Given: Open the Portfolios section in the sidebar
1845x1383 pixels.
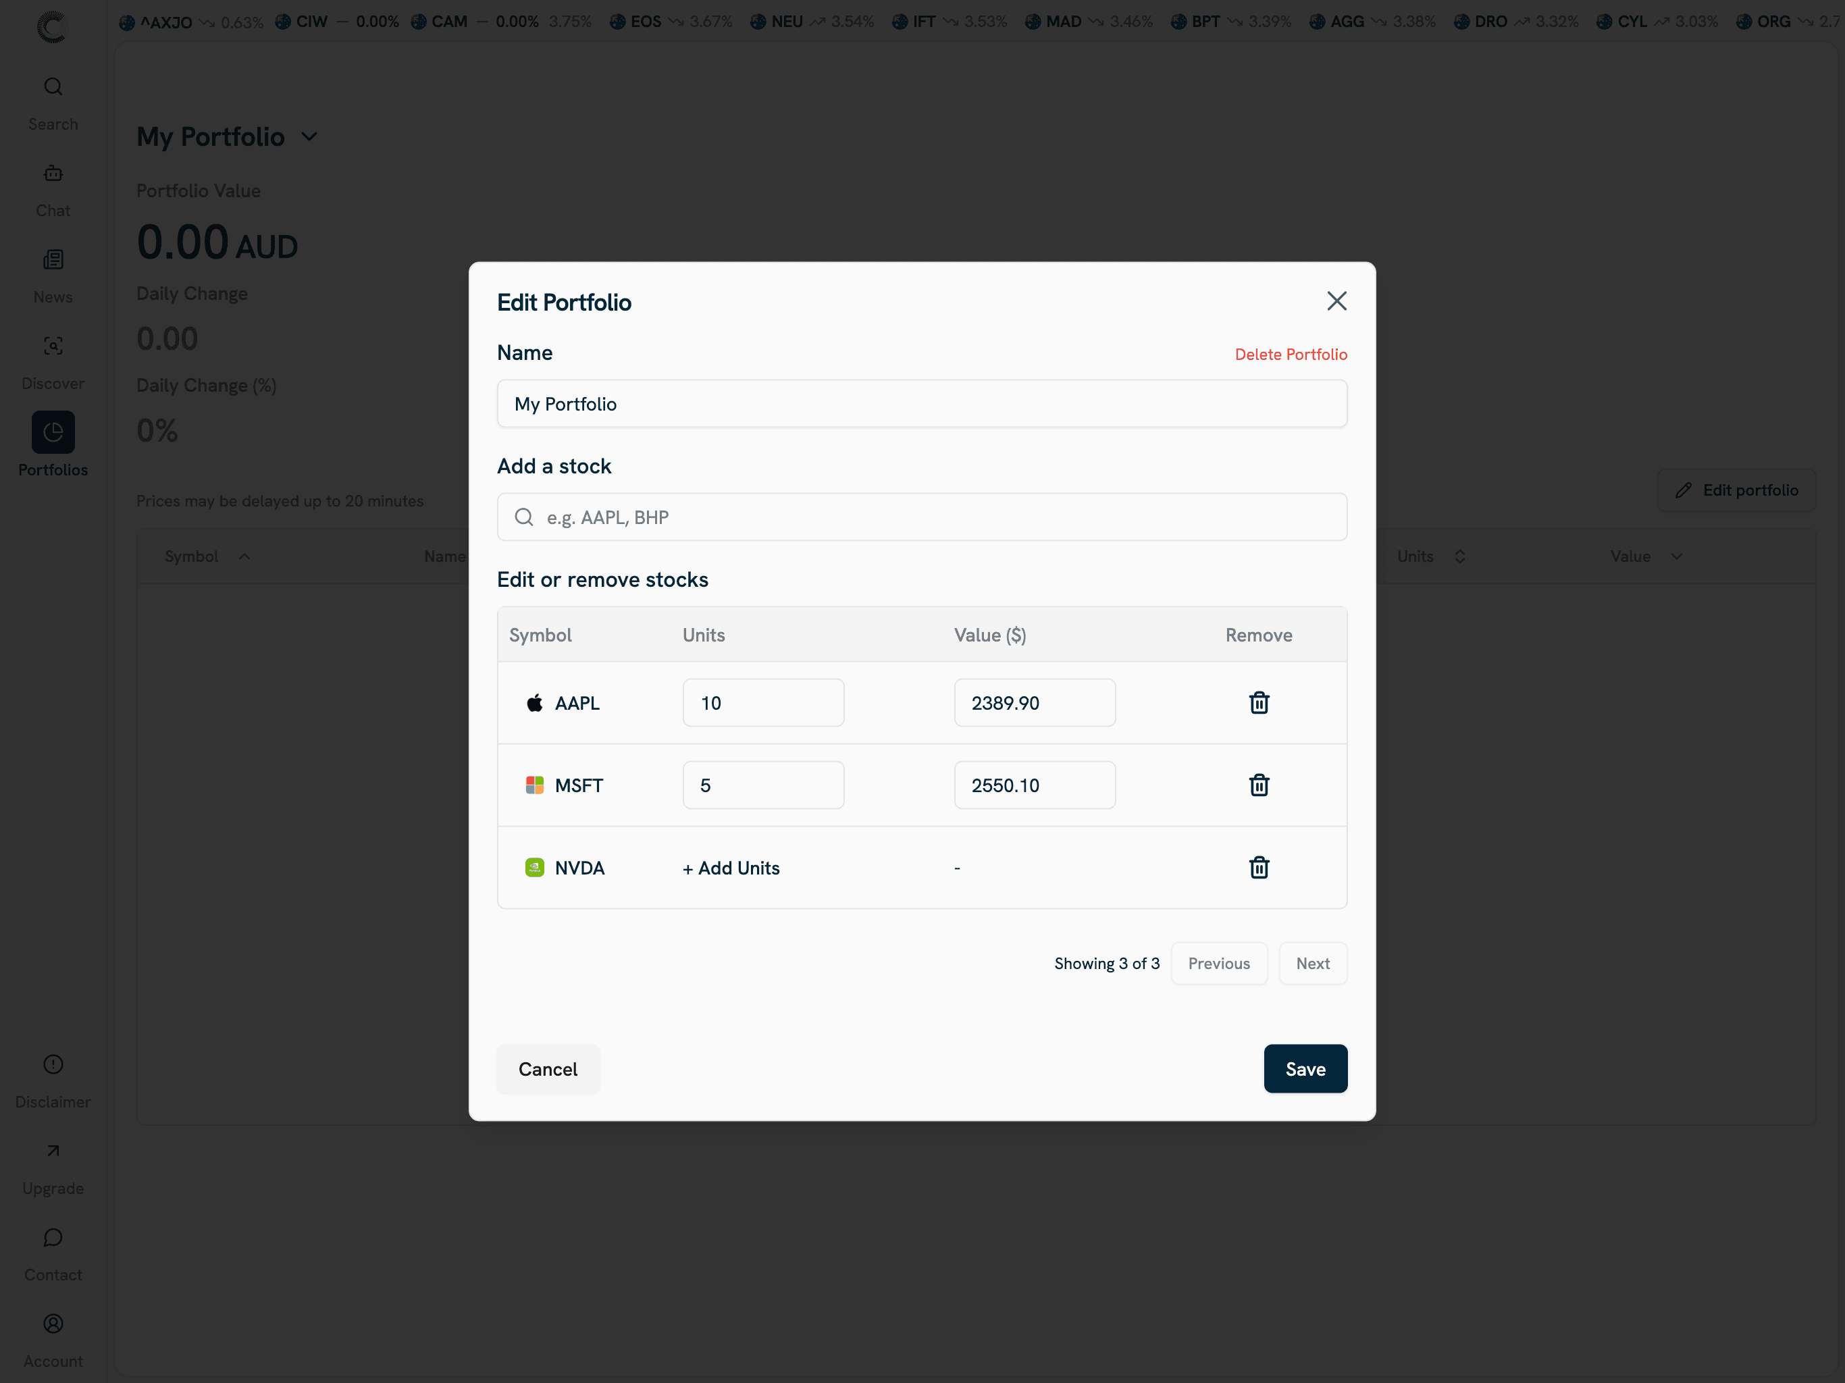Looking at the screenshot, I should [53, 432].
